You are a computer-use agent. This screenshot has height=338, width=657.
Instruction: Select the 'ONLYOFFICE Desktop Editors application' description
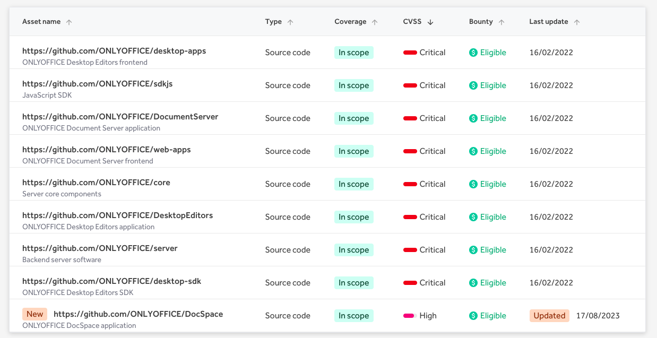[x=89, y=227]
